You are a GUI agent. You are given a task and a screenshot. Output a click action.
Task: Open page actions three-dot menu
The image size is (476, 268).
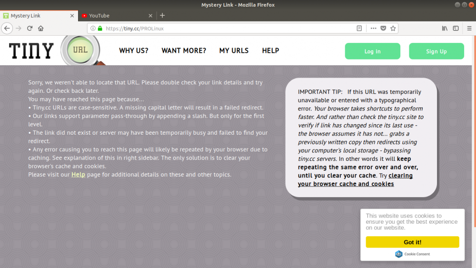point(373,28)
